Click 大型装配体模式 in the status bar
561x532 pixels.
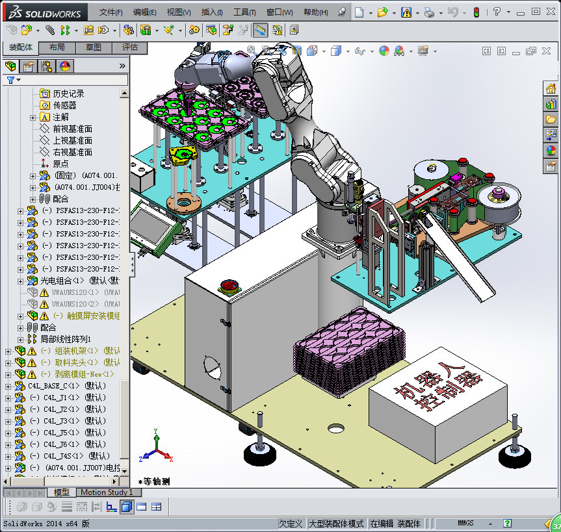tap(336, 524)
